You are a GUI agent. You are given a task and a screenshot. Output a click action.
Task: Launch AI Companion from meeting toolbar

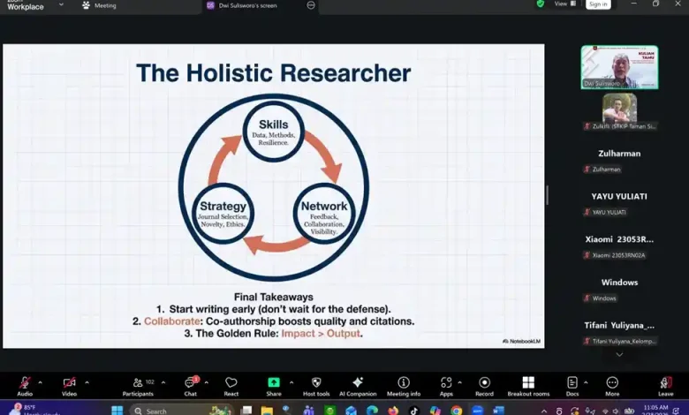tap(358, 385)
